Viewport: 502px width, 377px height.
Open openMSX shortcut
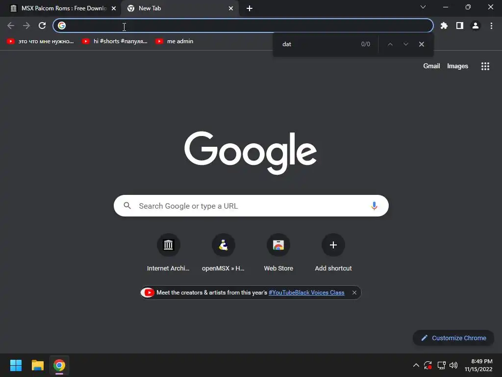point(224,253)
